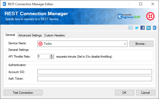The width and height of the screenshot is (159, 99).
Task: Click the "REST Connection Manager" banner title
Action: [36, 14]
